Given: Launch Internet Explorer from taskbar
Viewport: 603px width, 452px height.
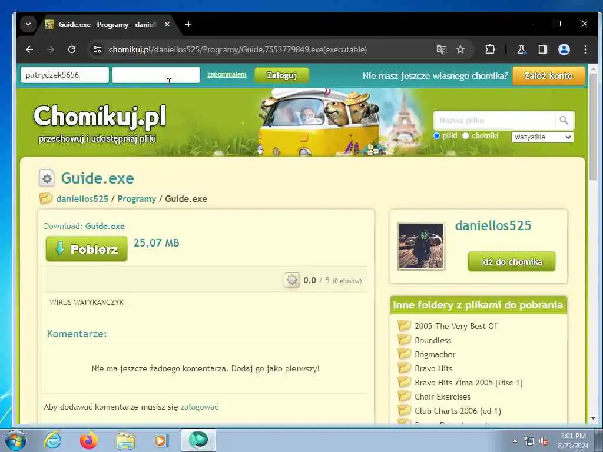Looking at the screenshot, I should click(x=52, y=440).
